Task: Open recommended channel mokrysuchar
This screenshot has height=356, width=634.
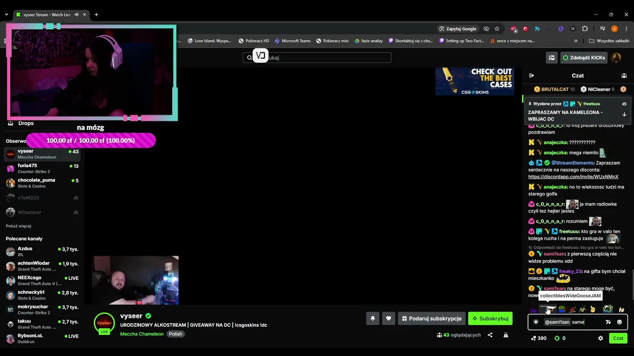Action: point(42,310)
